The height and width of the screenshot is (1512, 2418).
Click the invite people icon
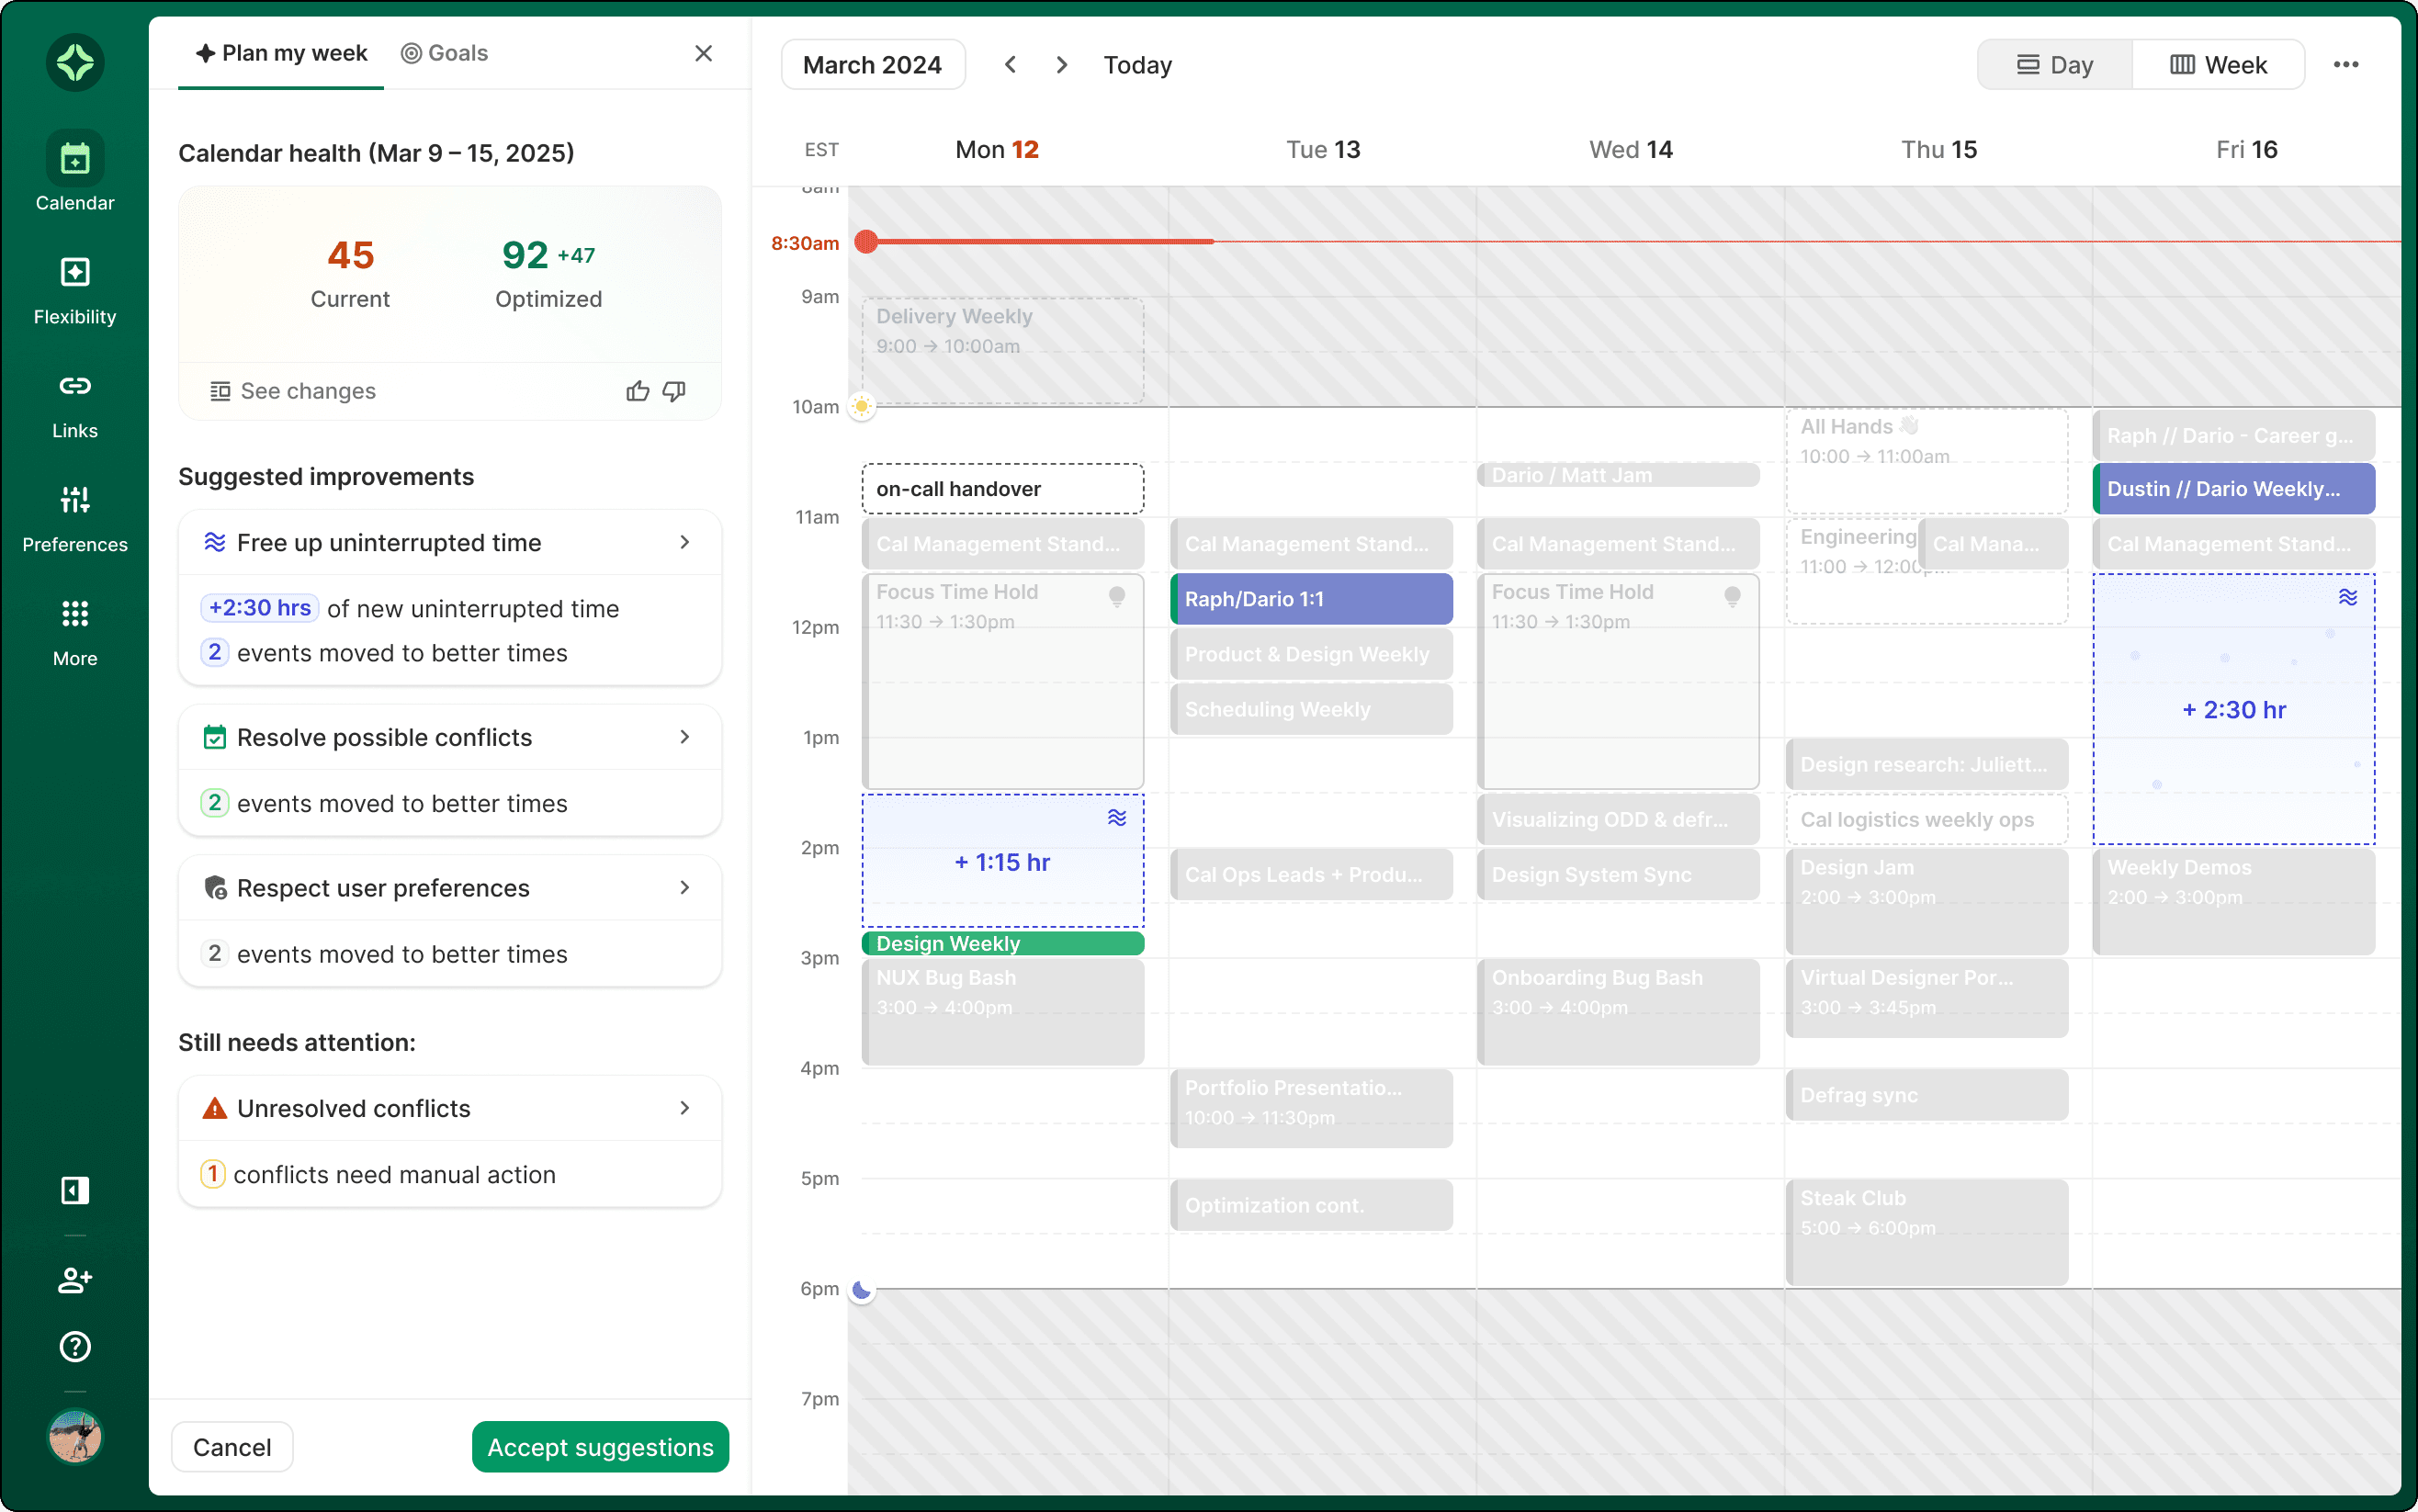(x=75, y=1280)
